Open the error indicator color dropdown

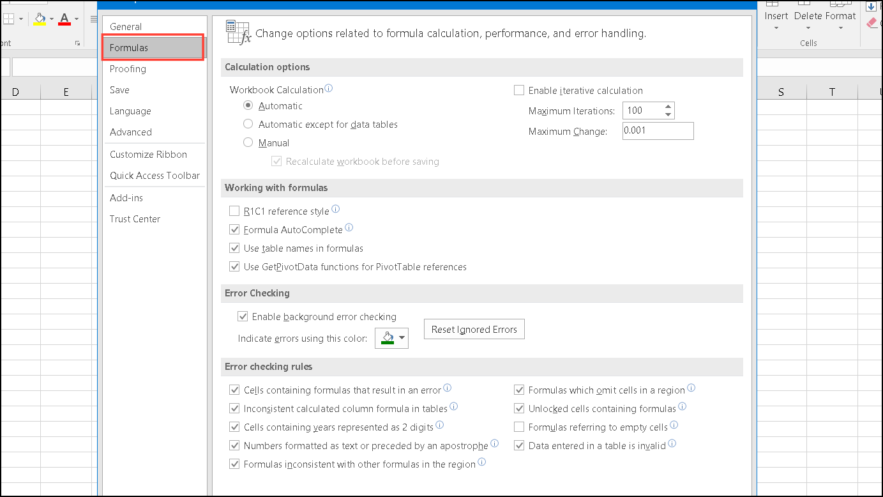(402, 338)
